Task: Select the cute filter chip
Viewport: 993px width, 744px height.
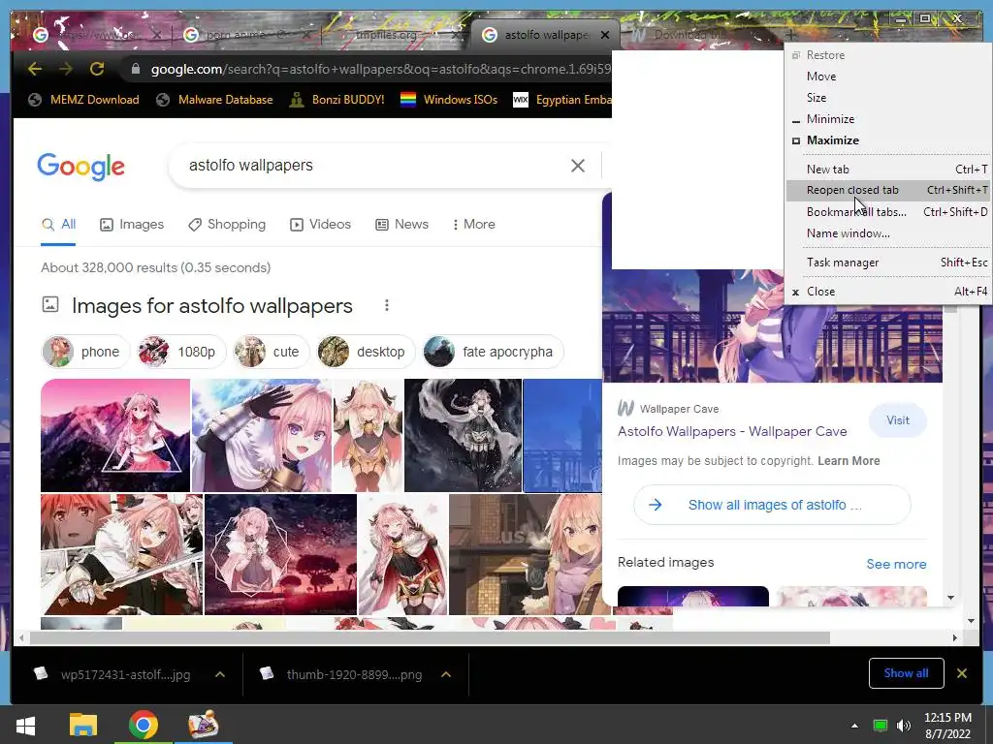Action: 272,352
